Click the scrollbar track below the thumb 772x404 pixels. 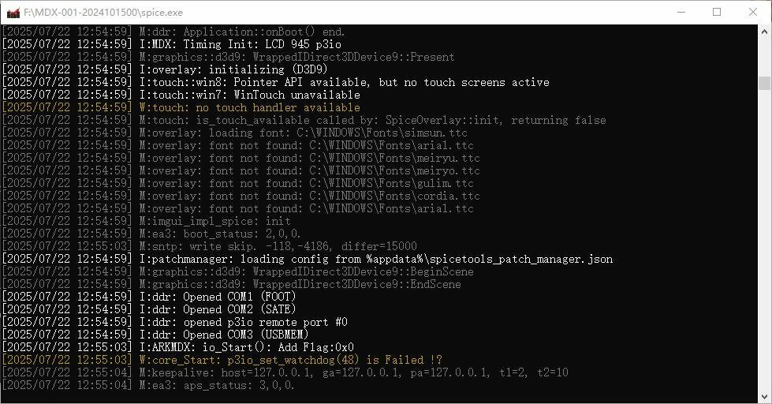point(764,239)
